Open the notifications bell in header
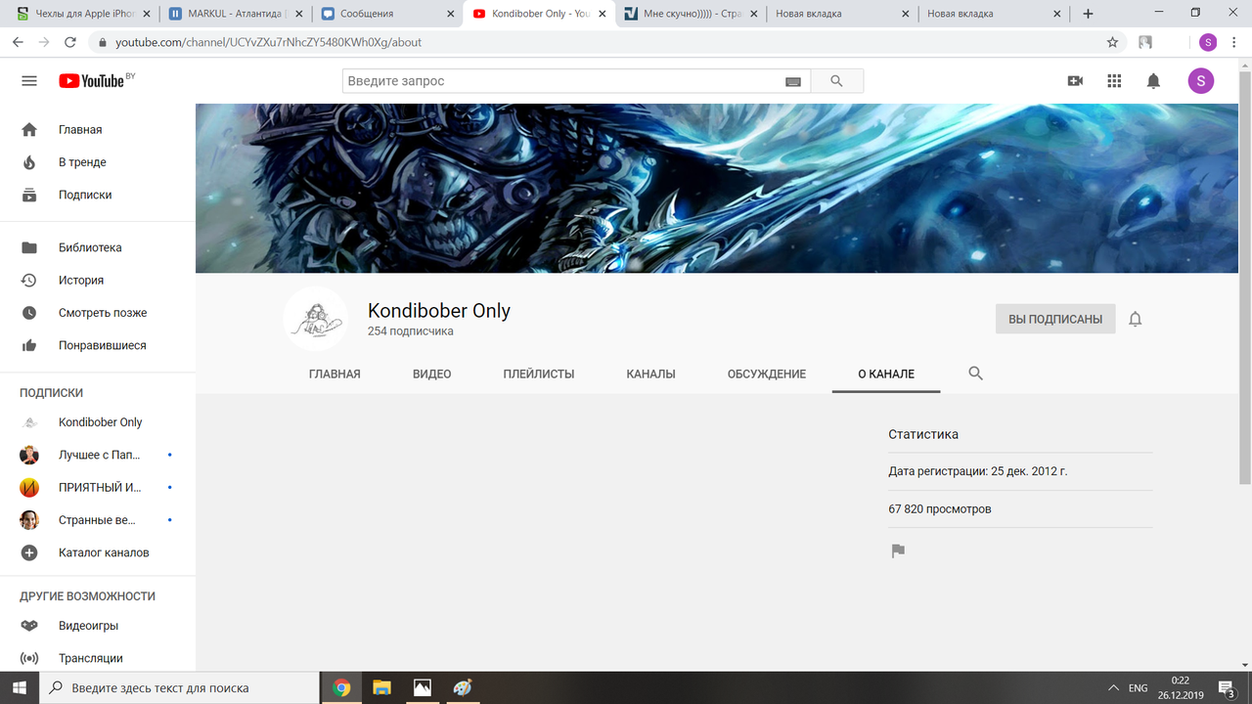The image size is (1252, 704). pyautogui.click(x=1153, y=81)
